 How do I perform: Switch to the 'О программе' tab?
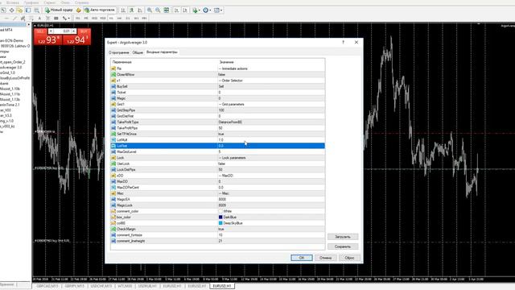(119, 52)
